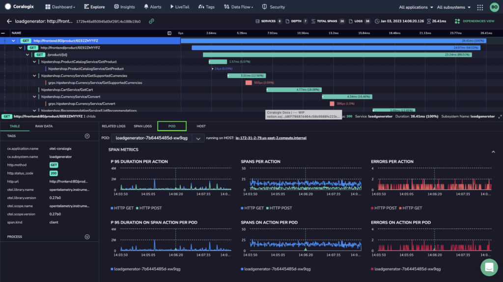Collapse the root frontend:80 GET span
Viewport: 503px width, 282px height.
point(13,41)
